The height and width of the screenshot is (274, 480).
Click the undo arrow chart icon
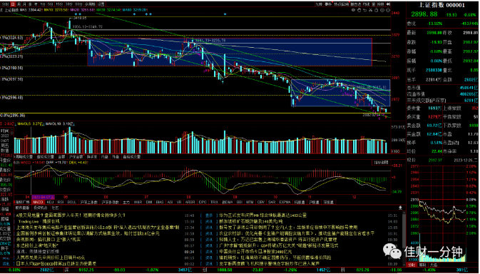[x=365, y=10]
